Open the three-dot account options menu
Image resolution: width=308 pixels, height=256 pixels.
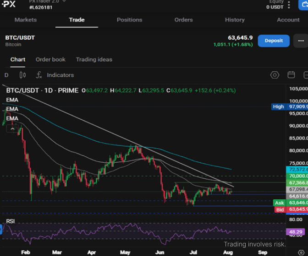click(289, 5)
